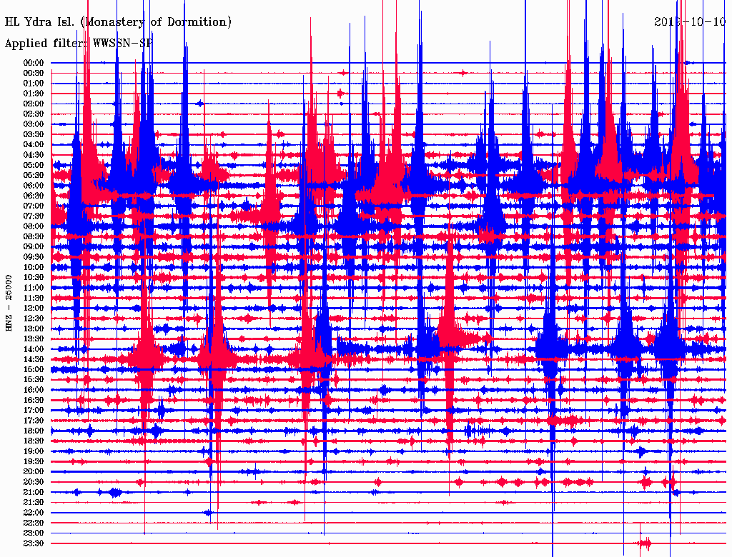
Task: Select the 04:00 time row label
Action: [34, 145]
